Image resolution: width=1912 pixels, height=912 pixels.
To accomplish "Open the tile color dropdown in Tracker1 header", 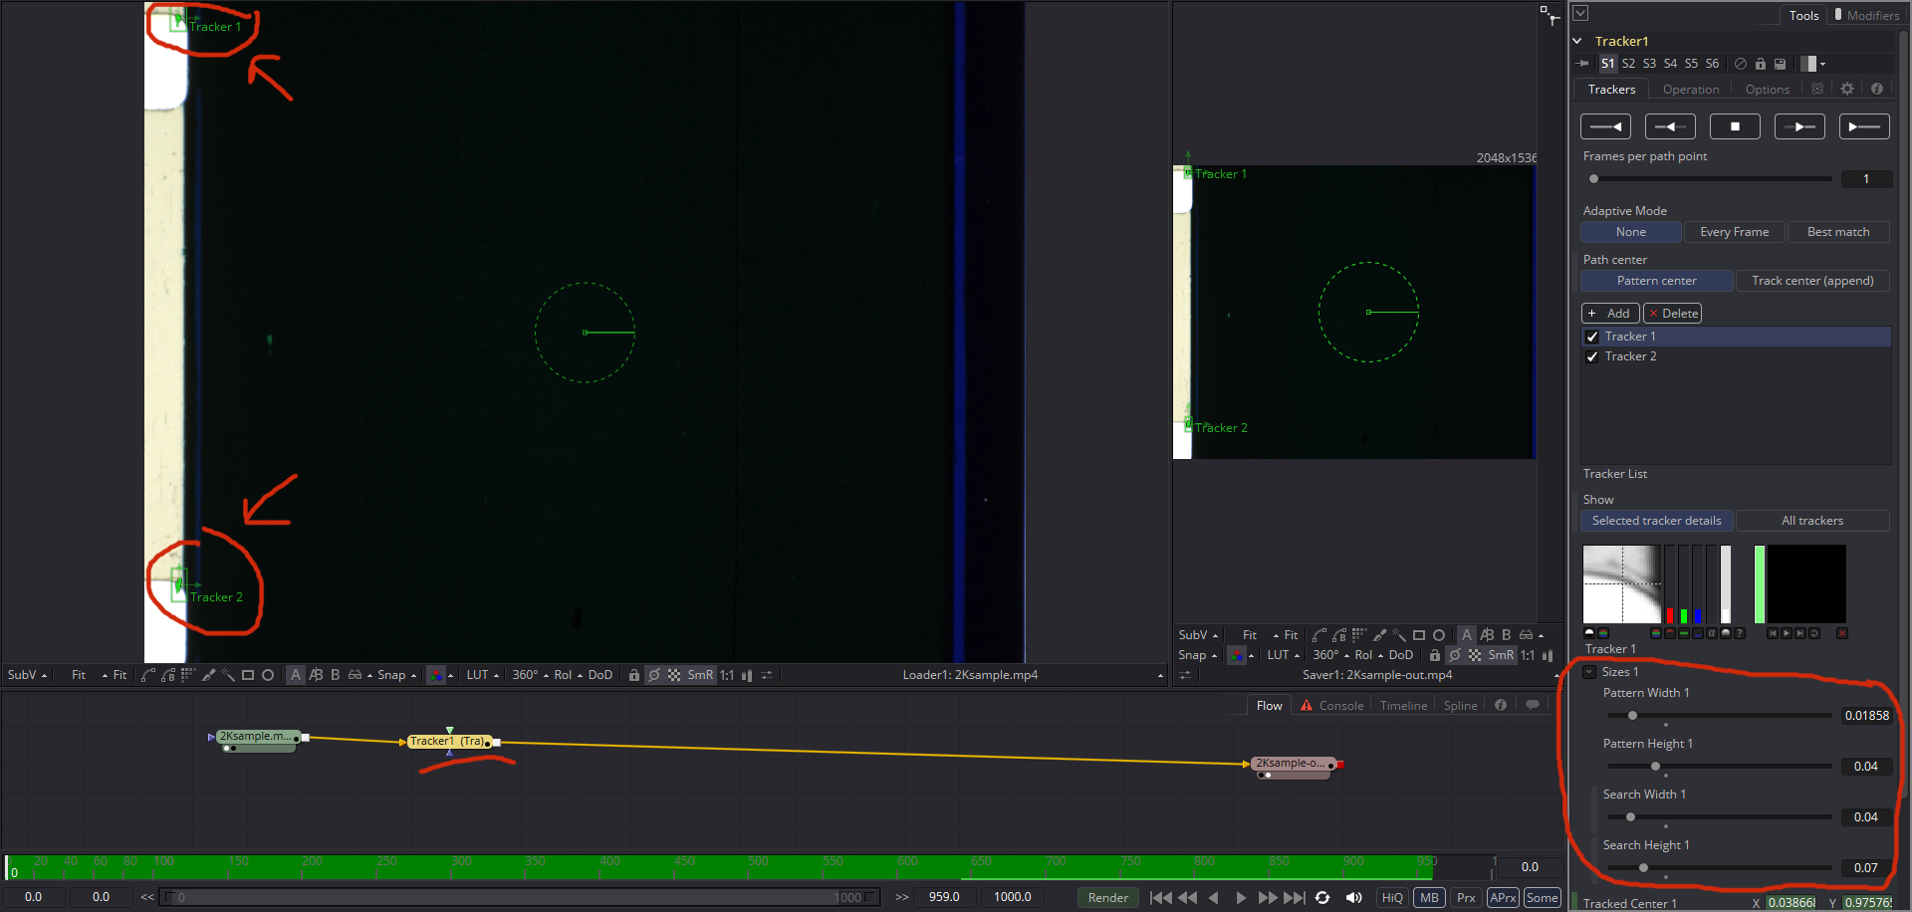I will (1813, 64).
